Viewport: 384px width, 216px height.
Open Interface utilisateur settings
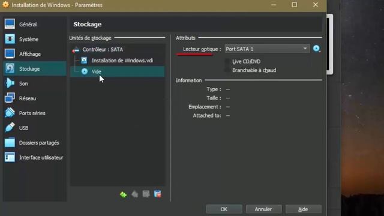pyautogui.click(x=34, y=157)
